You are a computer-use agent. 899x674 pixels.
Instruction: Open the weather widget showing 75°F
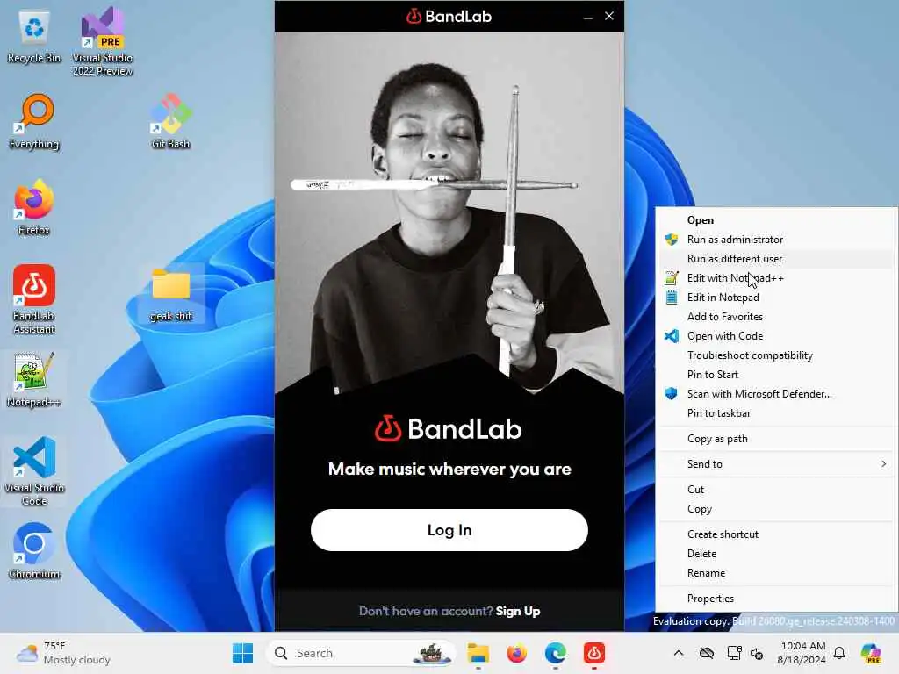(x=64, y=653)
